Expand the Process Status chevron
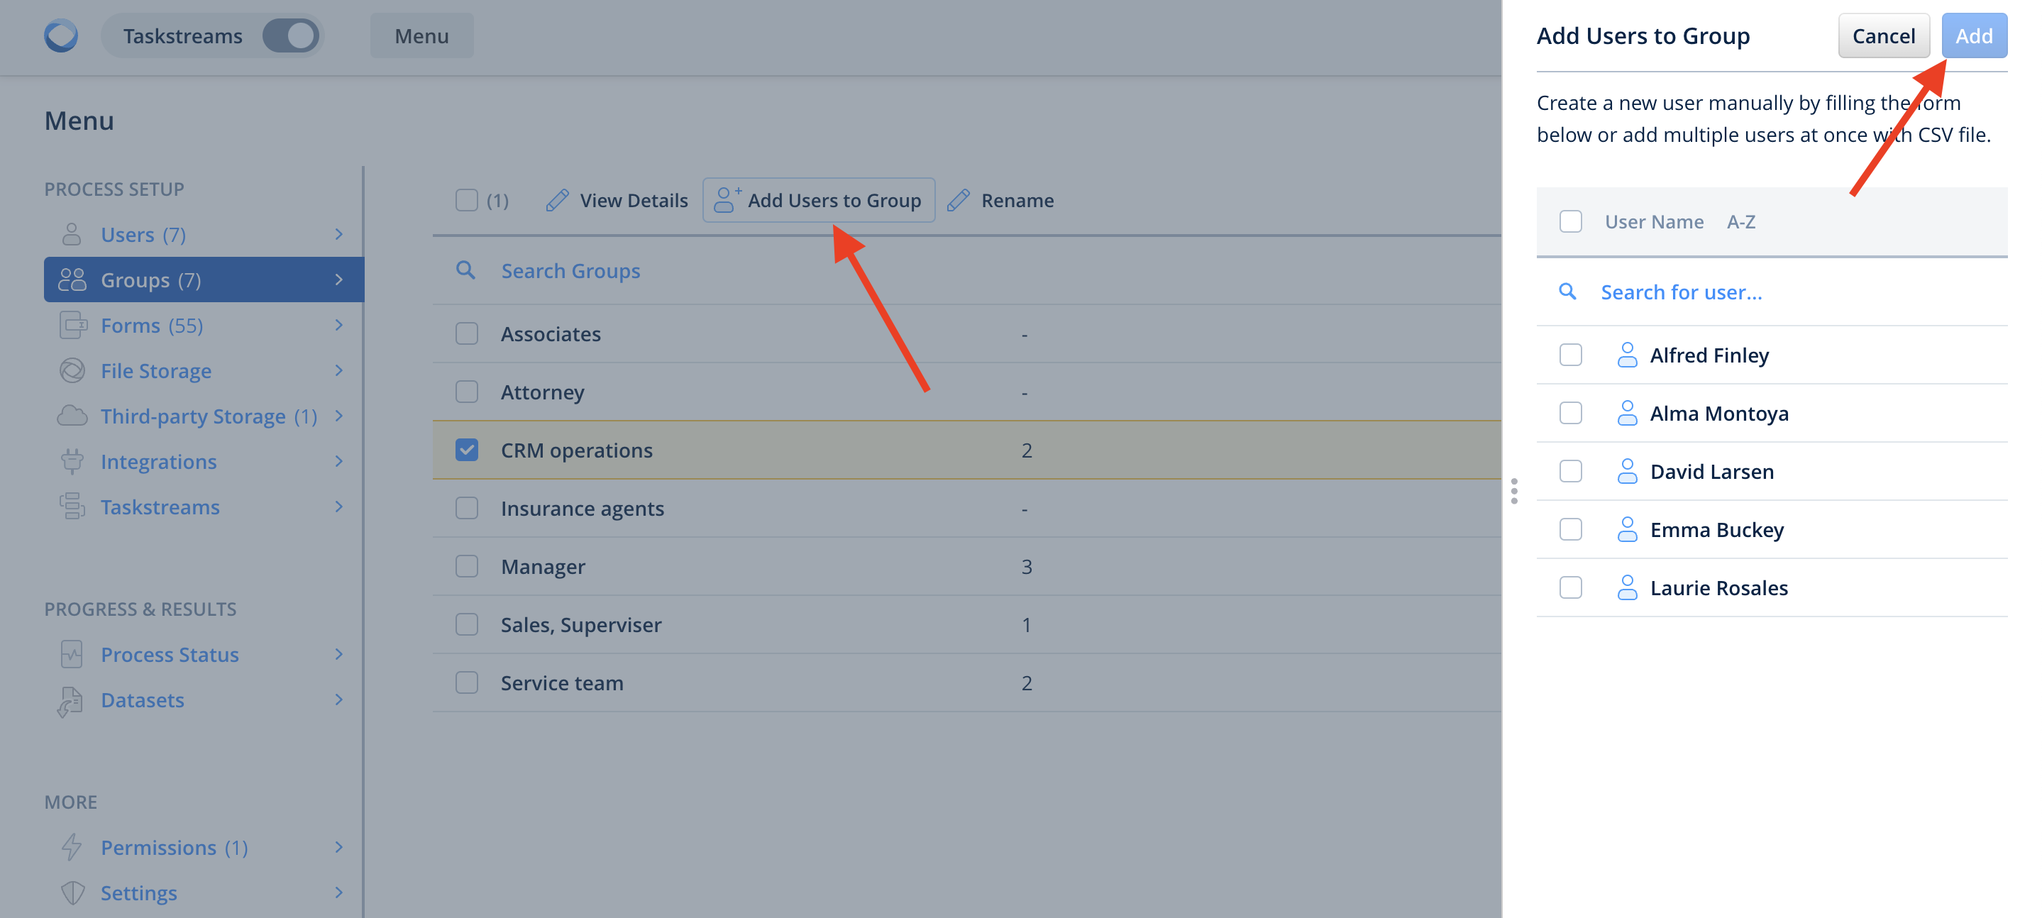 pyautogui.click(x=338, y=654)
